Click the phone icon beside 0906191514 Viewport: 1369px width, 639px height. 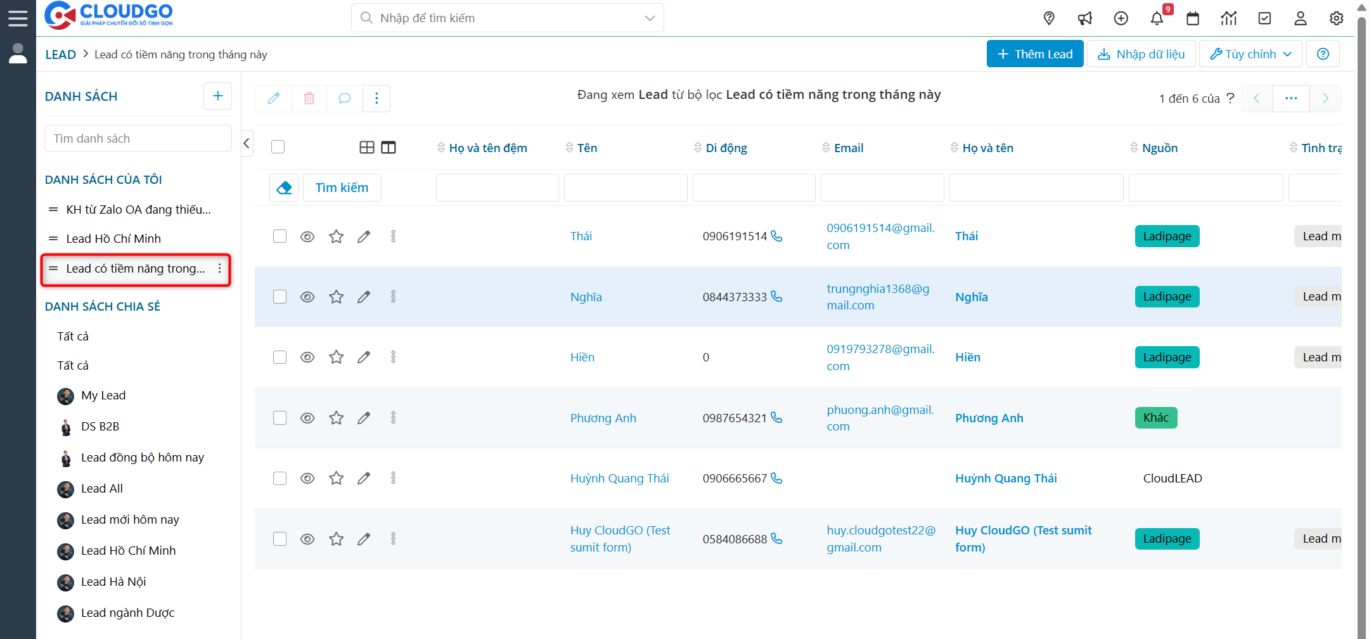[x=776, y=236]
